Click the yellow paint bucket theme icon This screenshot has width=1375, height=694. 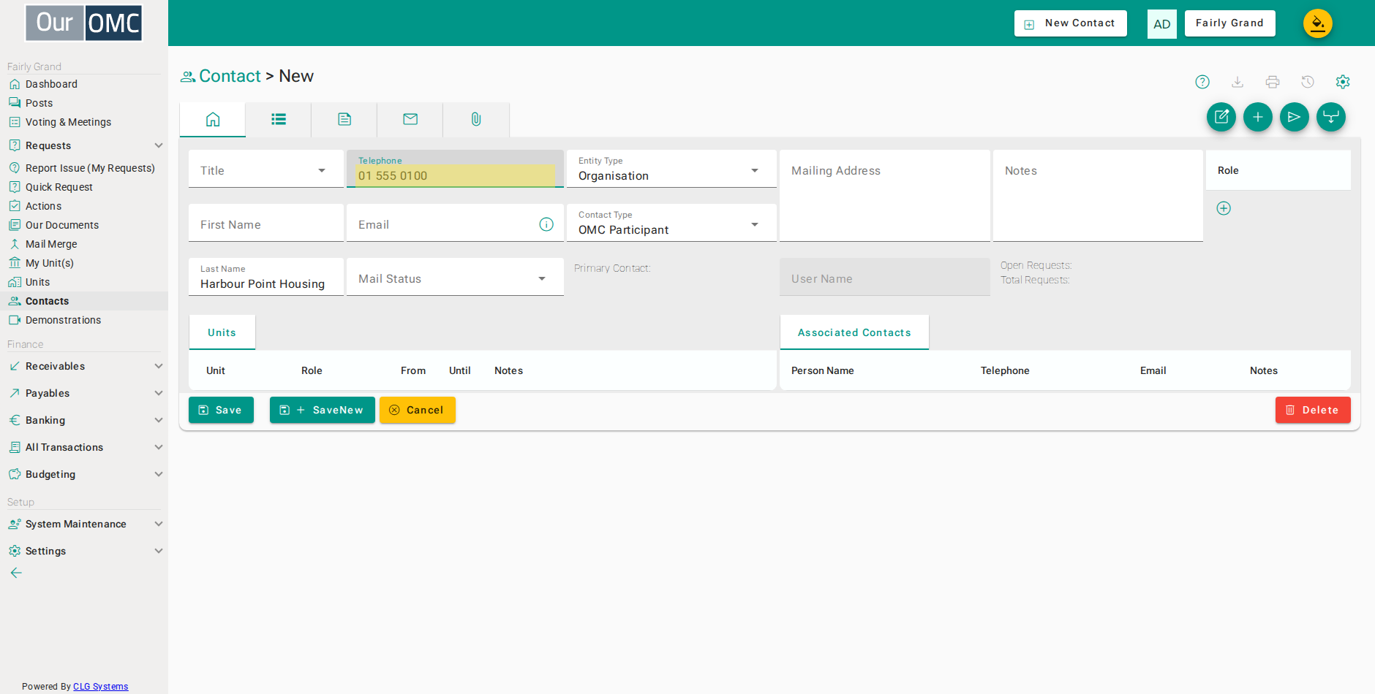tap(1318, 23)
